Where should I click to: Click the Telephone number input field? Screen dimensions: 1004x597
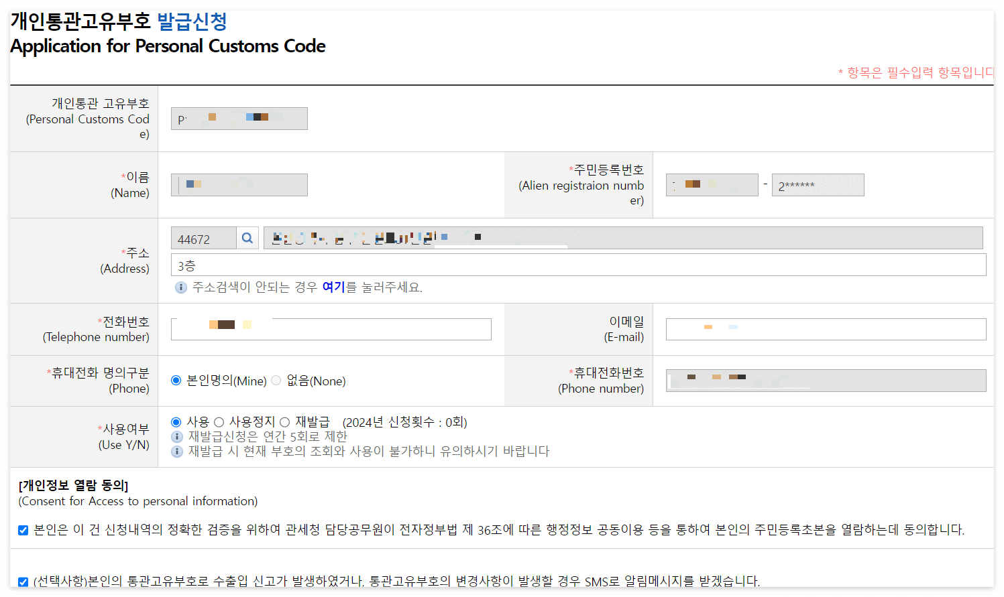point(331,329)
